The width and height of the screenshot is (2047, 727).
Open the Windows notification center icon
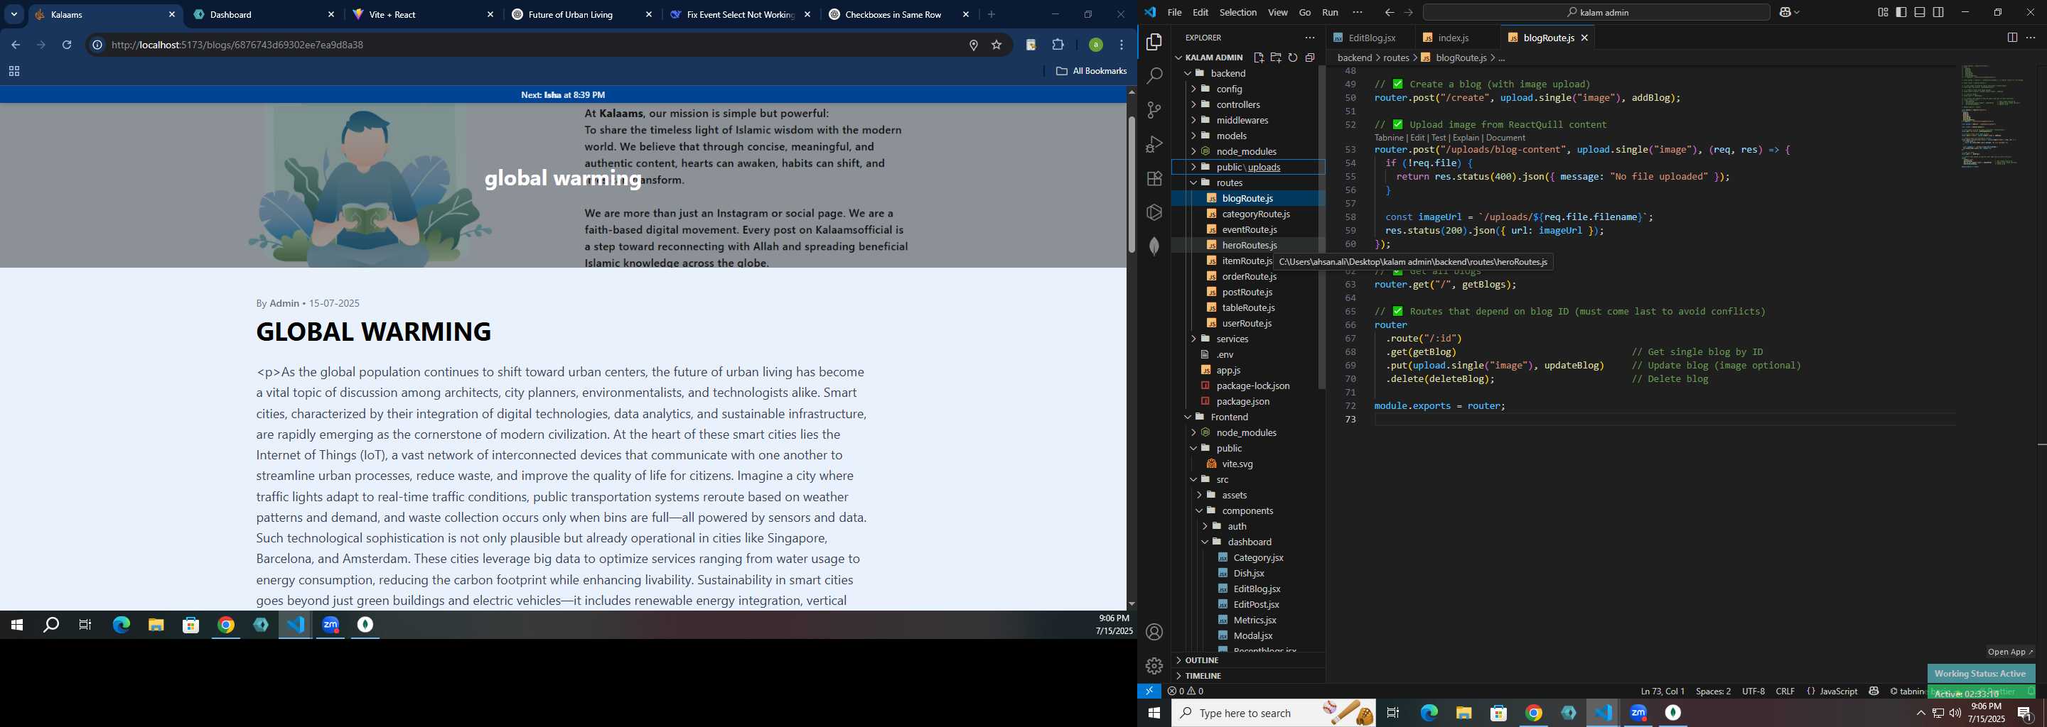pyautogui.click(x=2025, y=713)
